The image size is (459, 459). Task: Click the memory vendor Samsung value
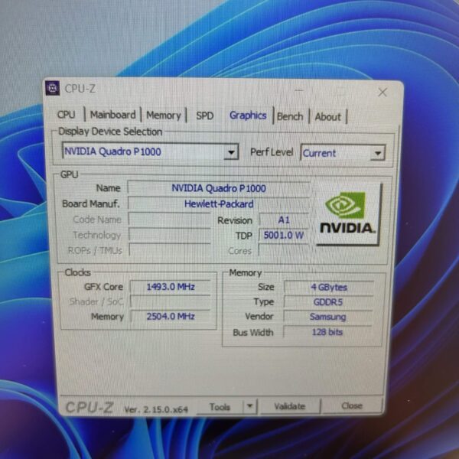coord(327,317)
